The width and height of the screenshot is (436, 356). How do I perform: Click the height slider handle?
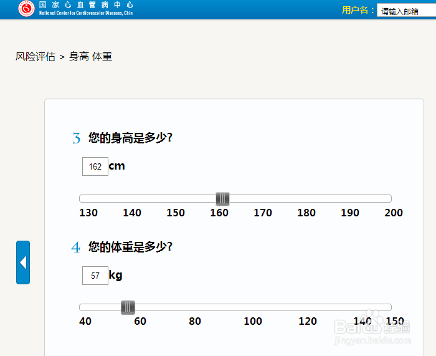(222, 199)
